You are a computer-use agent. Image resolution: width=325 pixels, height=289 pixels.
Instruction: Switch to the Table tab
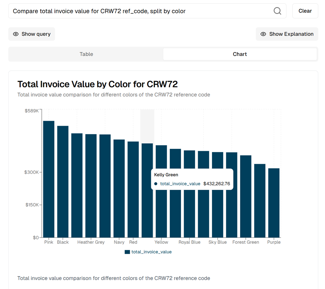[x=86, y=54]
